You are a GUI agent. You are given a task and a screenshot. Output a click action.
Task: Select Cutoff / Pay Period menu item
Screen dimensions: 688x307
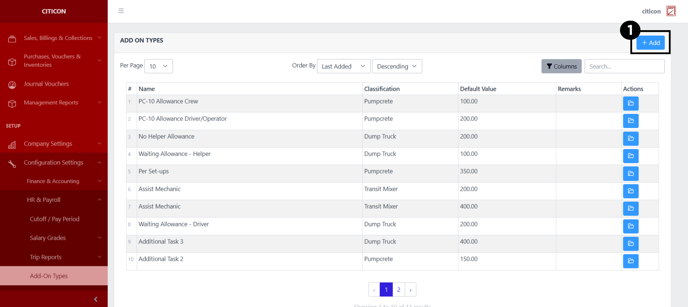(55, 219)
